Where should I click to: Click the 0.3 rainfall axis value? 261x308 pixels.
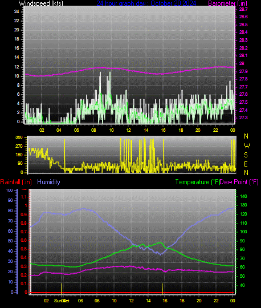[x=24, y=266]
